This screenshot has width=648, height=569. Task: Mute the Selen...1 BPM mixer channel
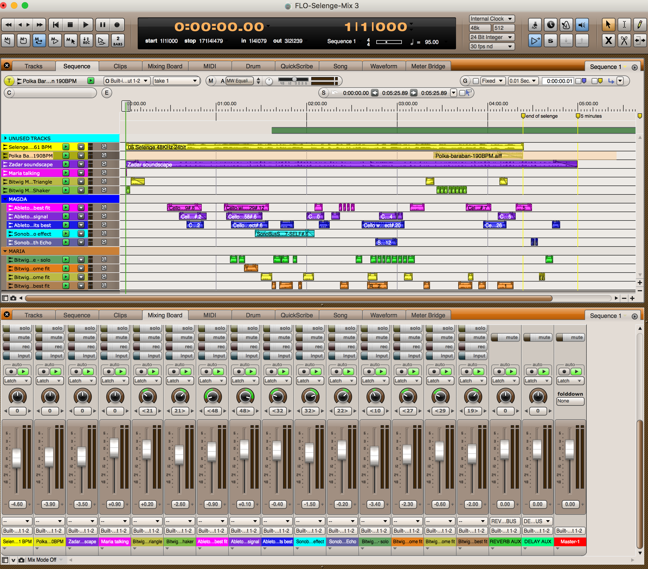pyautogui.click(x=17, y=337)
